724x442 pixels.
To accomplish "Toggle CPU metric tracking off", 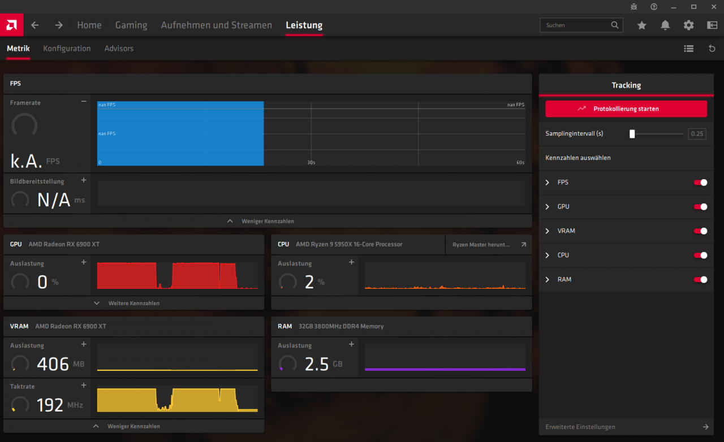I will pos(700,255).
